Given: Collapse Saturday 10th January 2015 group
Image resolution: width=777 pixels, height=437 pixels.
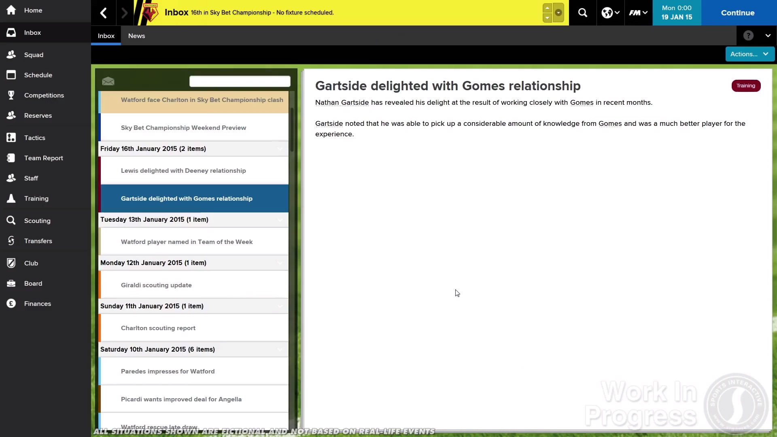Looking at the screenshot, I should click(280, 350).
